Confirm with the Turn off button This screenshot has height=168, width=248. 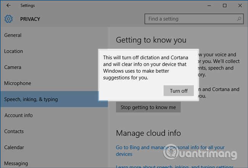[179, 91]
